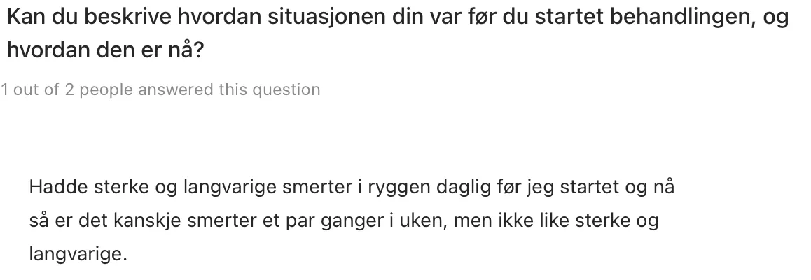Click the heading's second line "hvordan den er nå?"
Viewport: 811px width, 280px height.
106,50
